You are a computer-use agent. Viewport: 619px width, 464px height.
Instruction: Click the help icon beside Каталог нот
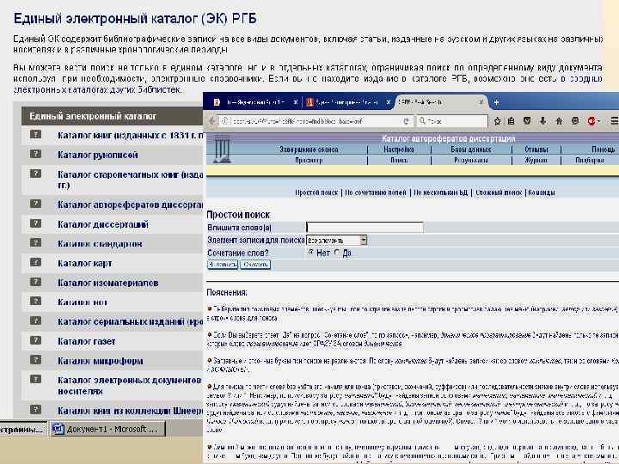[35, 301]
